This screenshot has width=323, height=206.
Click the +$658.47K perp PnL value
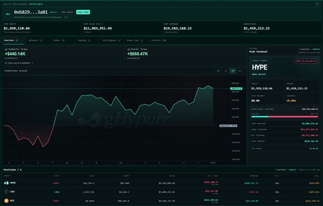(138, 54)
